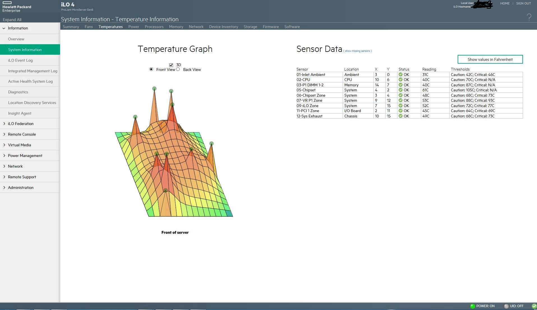Switch to the Summary tab

click(x=71, y=27)
